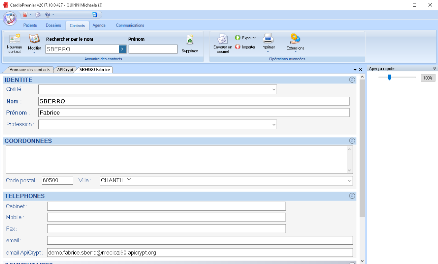Image resolution: width=438 pixels, height=264 pixels.
Task: Switch to Annuaire des contacts document tab
Action: [x=29, y=70]
